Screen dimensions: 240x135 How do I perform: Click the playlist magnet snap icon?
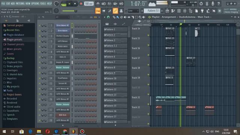pos(108,17)
